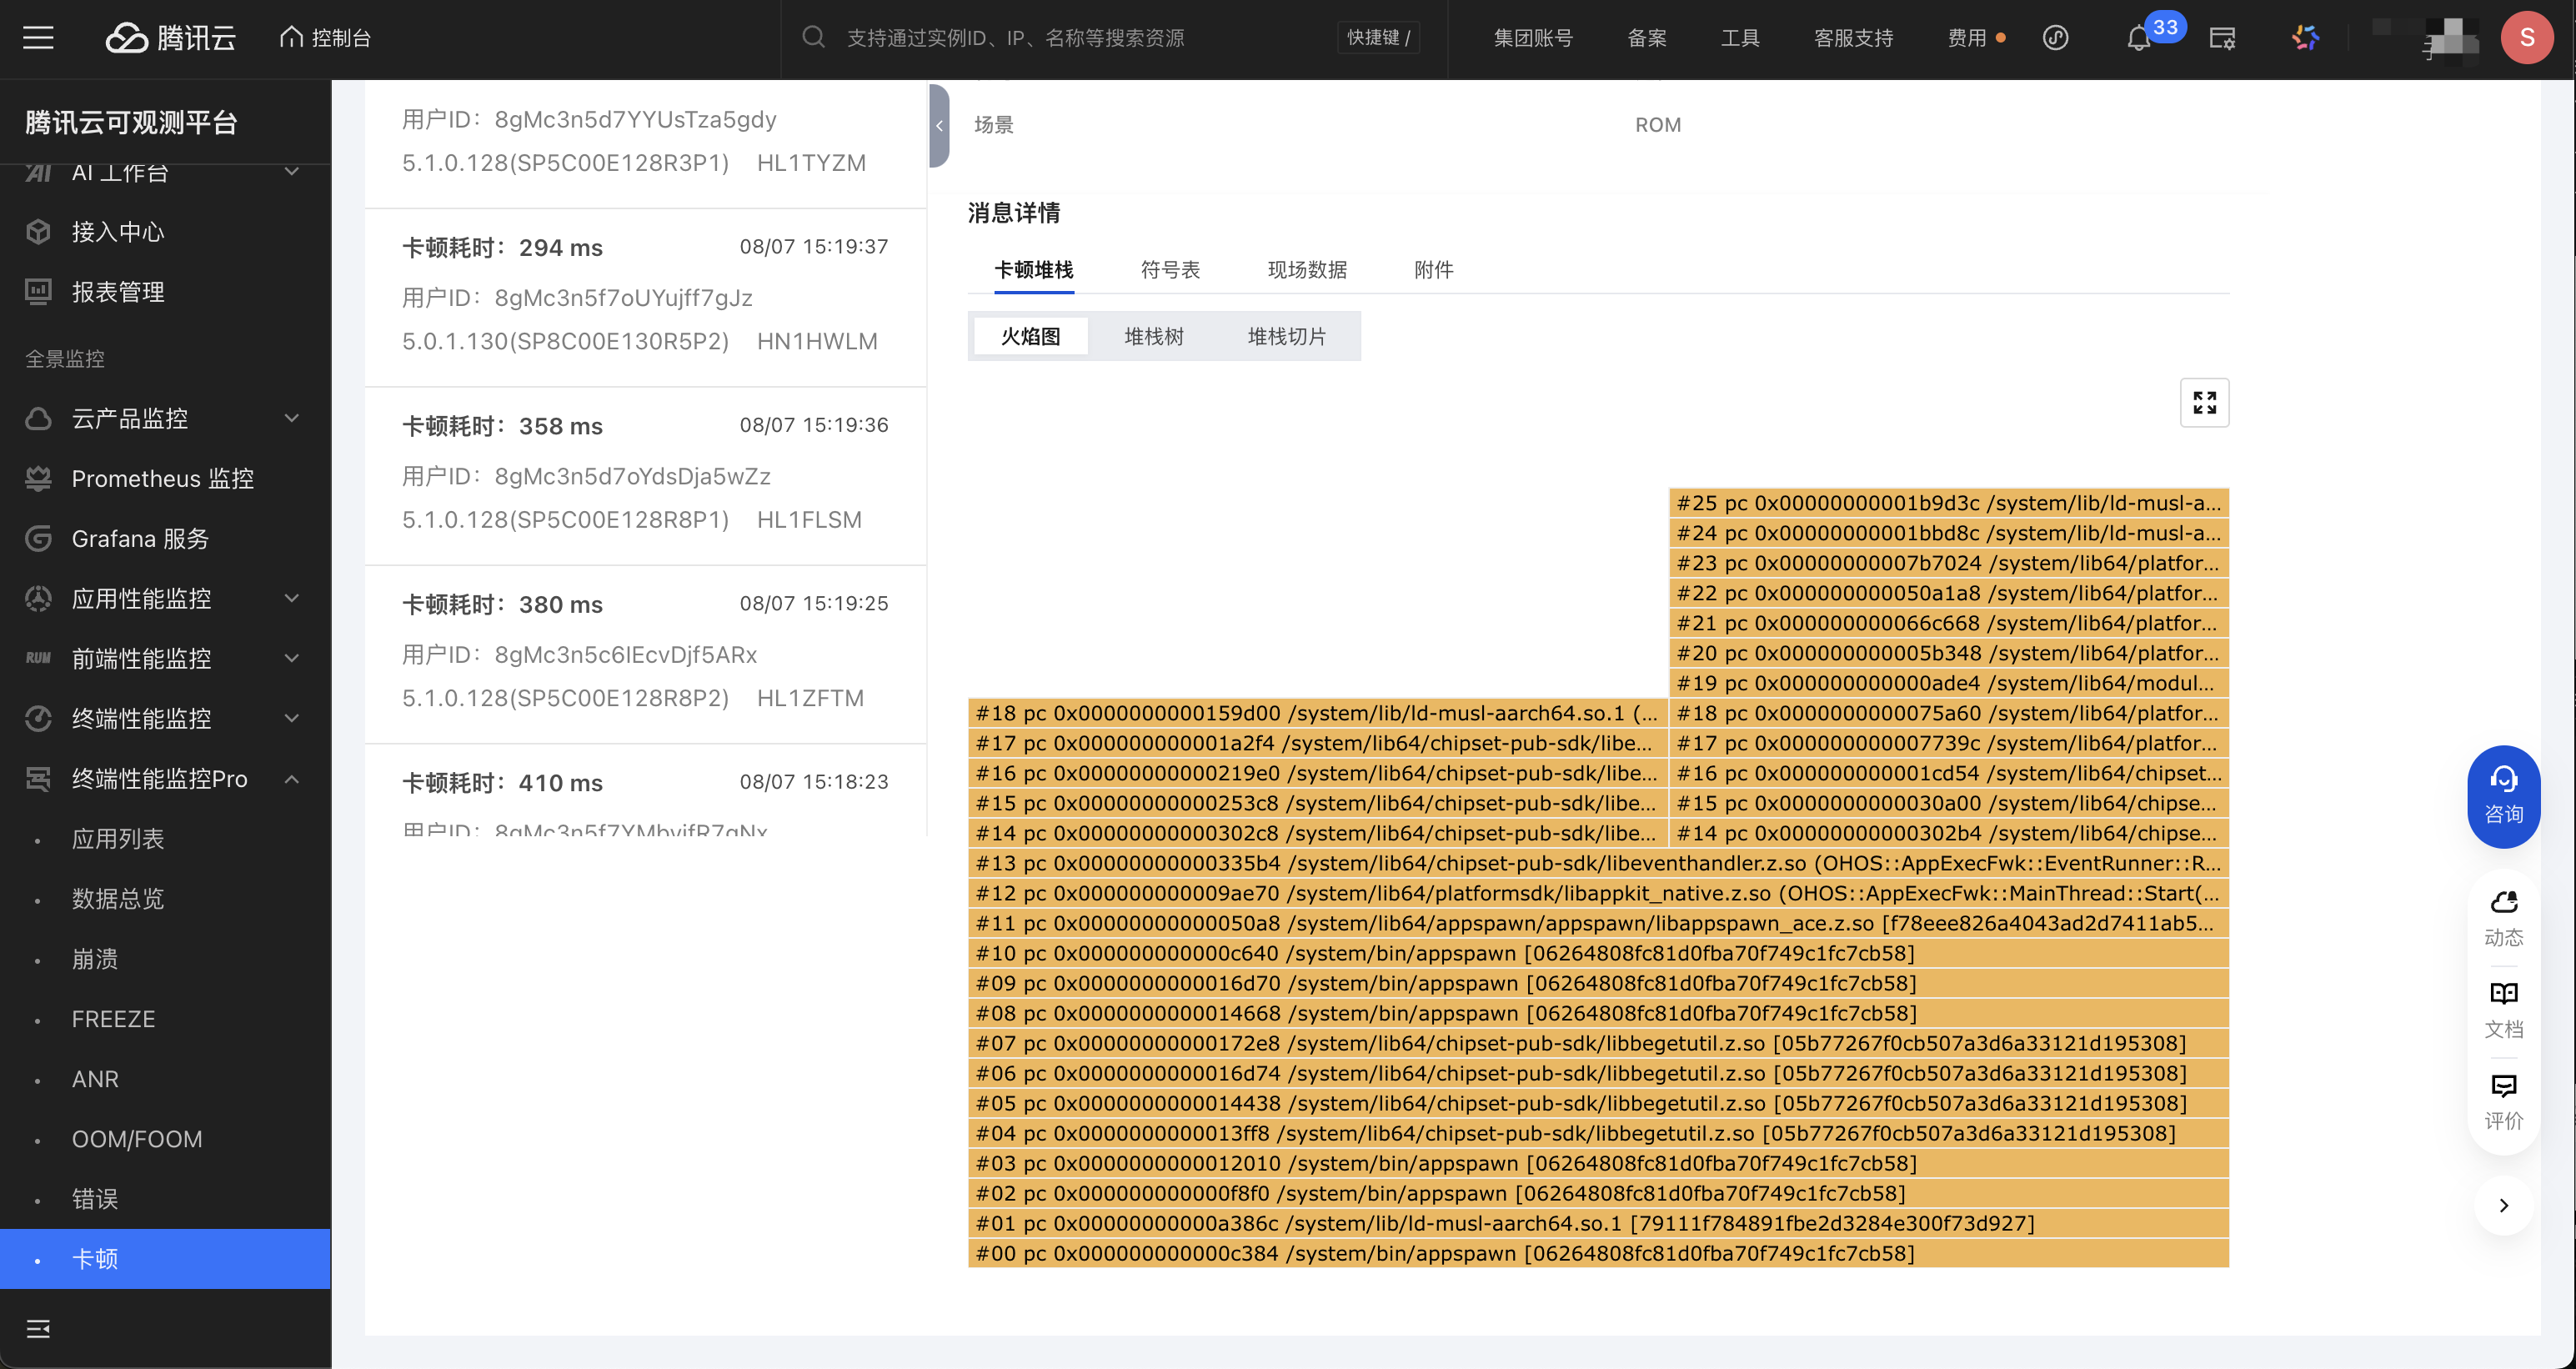Open the 现场数据 tab
Image resolution: width=2576 pixels, height=1369 pixels.
click(1307, 270)
